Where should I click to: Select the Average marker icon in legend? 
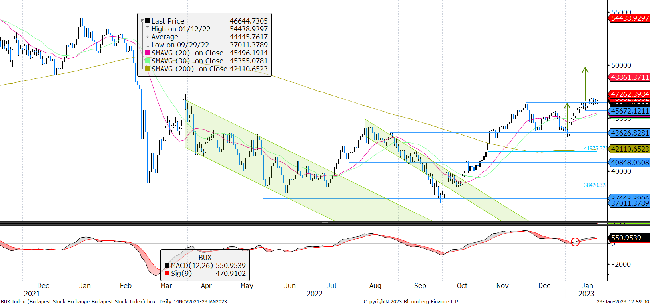click(148, 37)
